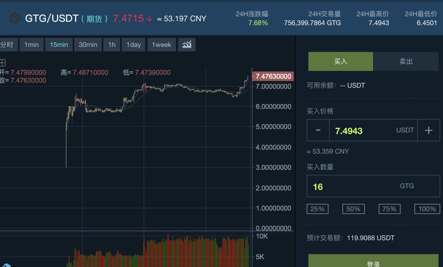
Task: Click the 5K volume axis label
Action: [260, 257]
